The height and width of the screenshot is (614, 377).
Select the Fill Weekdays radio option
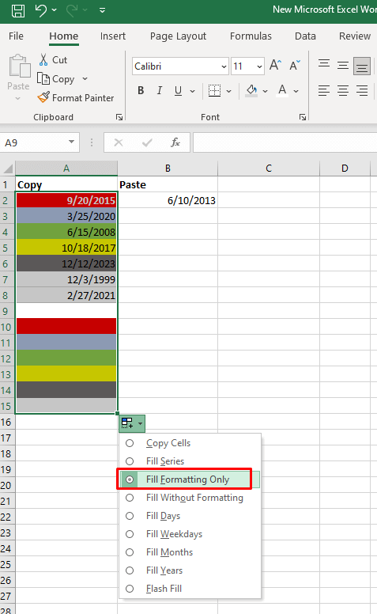coord(190,534)
